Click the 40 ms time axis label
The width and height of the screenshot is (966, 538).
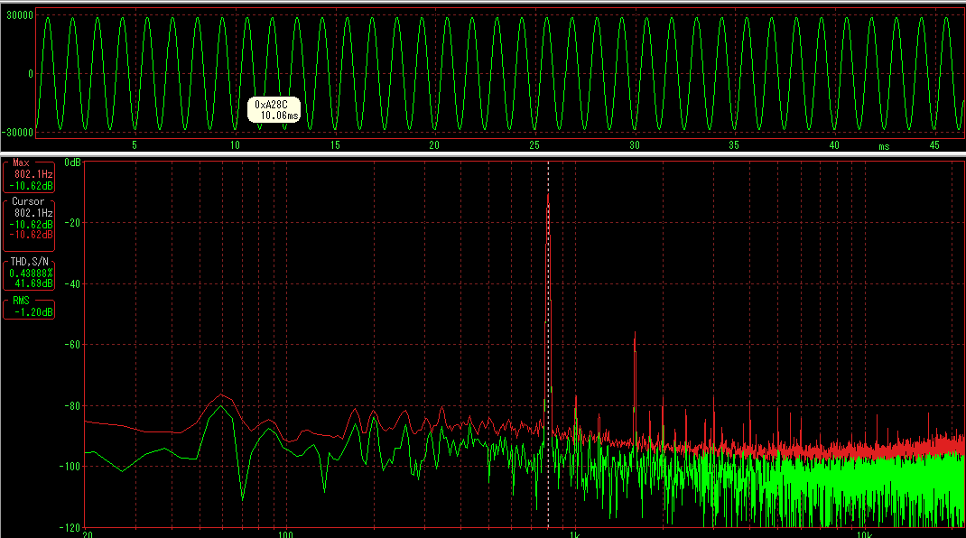pyautogui.click(x=834, y=145)
